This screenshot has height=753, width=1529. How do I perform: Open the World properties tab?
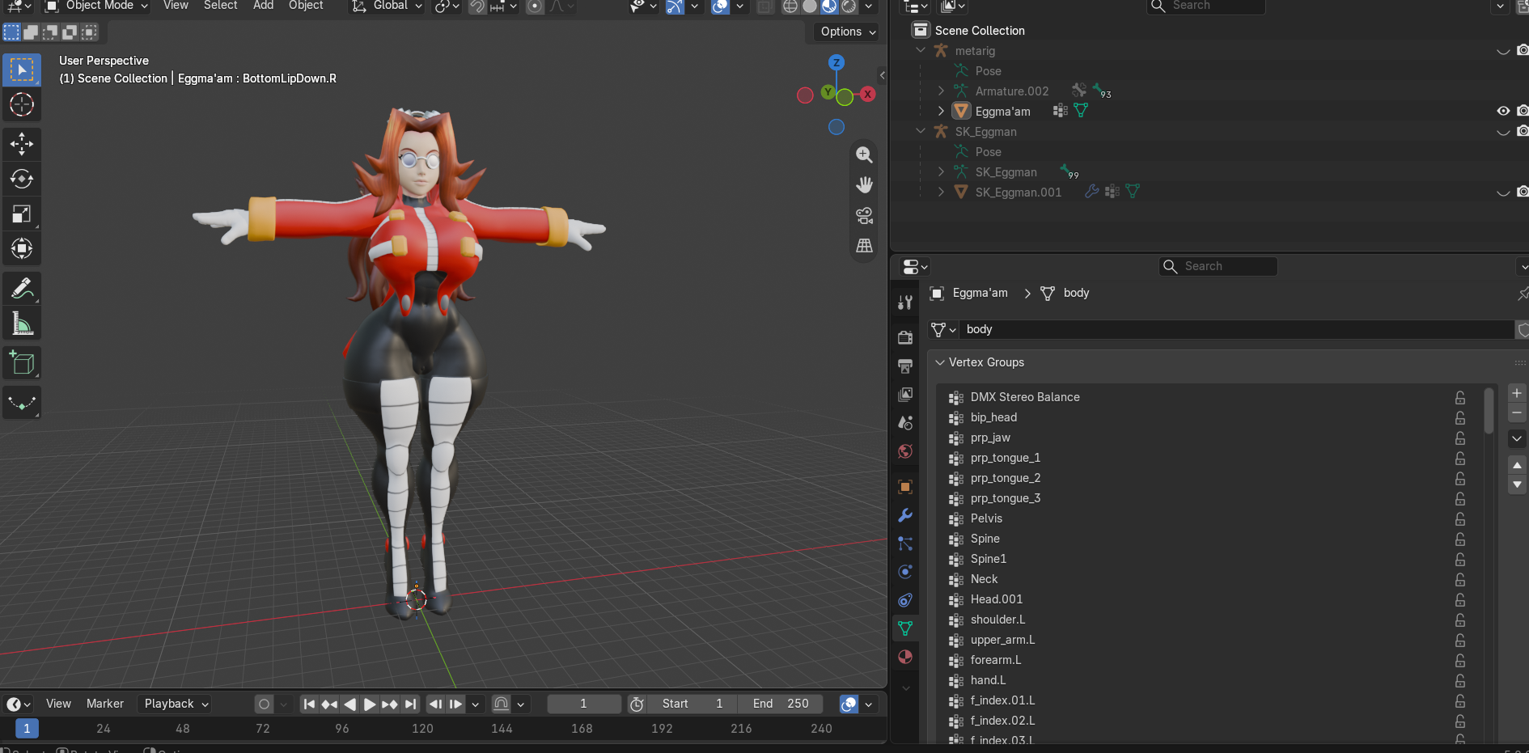point(905,451)
